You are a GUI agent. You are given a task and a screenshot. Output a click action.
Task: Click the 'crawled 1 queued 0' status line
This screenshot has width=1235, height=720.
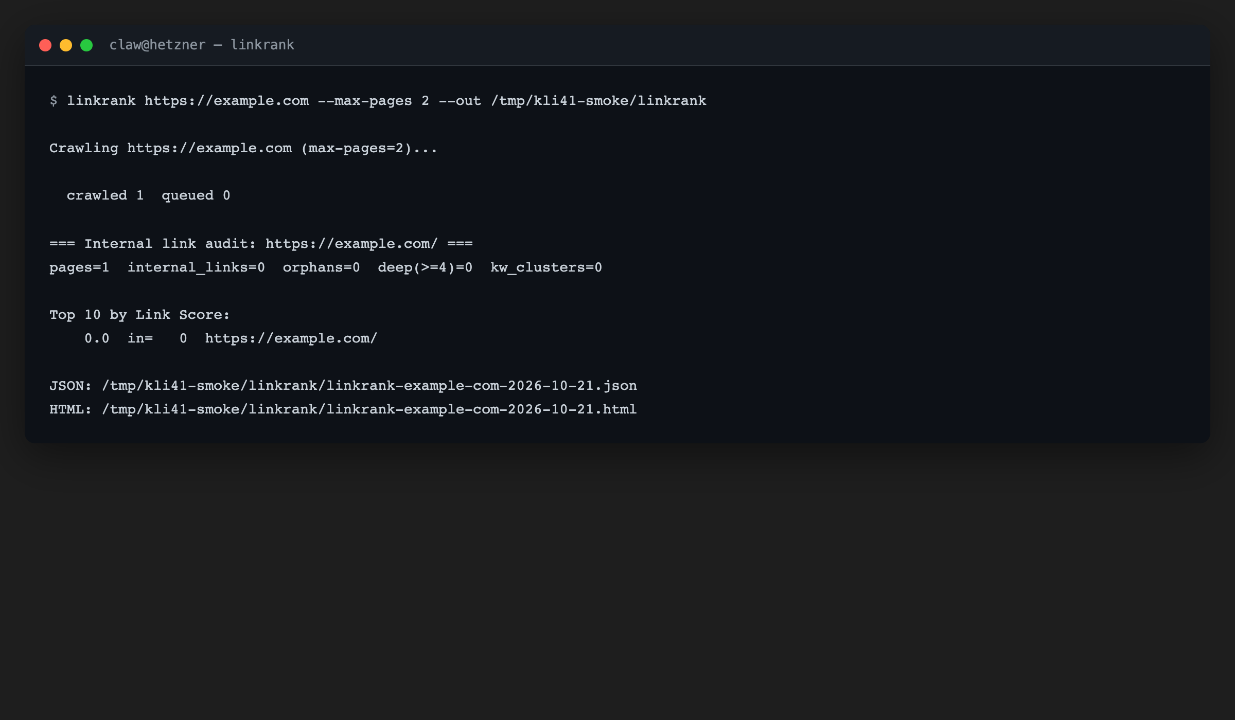pos(148,195)
